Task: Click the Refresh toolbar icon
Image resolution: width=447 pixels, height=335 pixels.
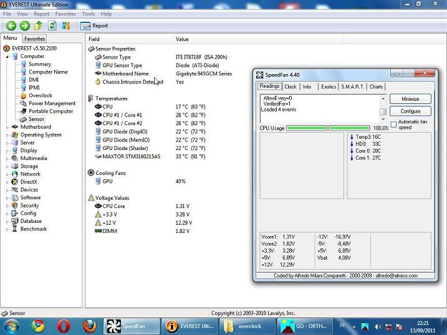Action: [x=52, y=26]
